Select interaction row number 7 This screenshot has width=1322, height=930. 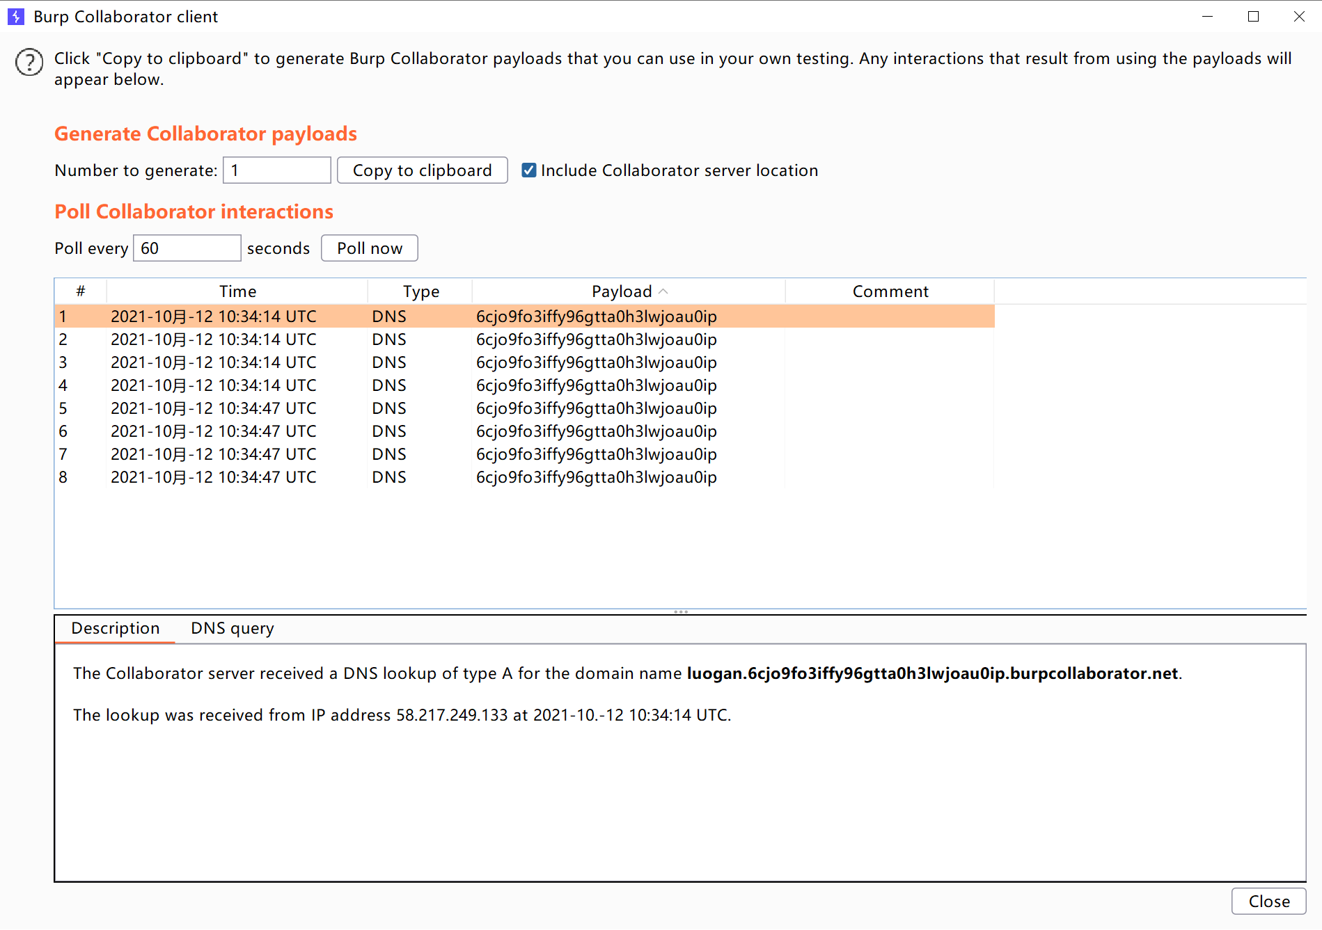pos(525,454)
